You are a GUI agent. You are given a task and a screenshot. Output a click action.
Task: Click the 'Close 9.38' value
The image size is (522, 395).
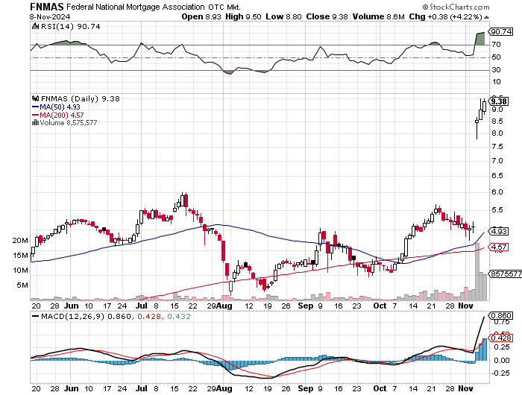327,16
